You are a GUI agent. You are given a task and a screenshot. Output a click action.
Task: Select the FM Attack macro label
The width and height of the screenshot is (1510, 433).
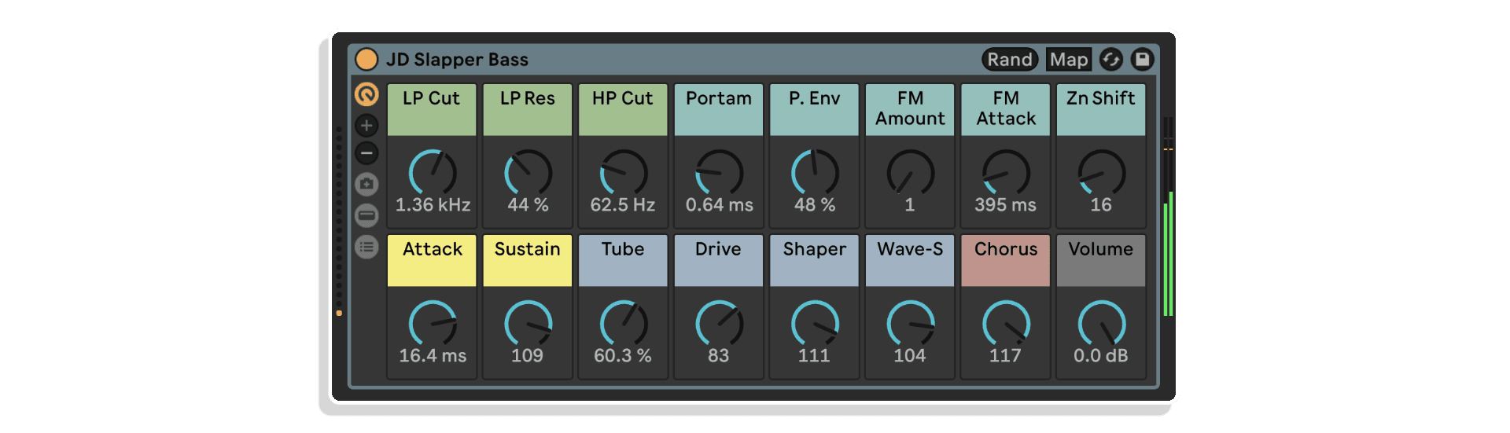pyautogui.click(x=1006, y=109)
